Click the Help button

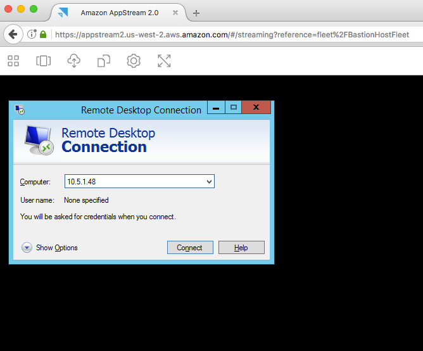coord(241,247)
